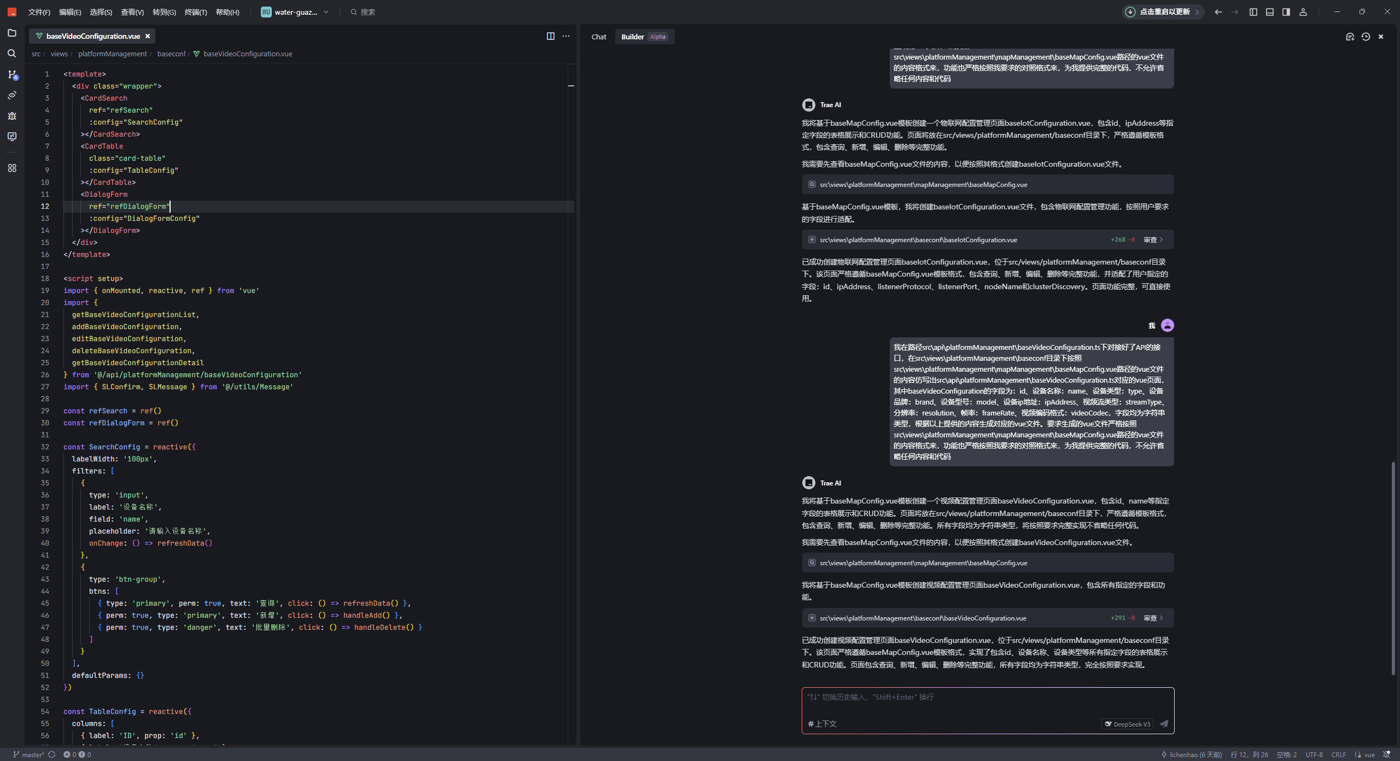Screen dimensions: 1400x761
Task: Toggle the primary left sidebar layout
Action: coord(1253,12)
